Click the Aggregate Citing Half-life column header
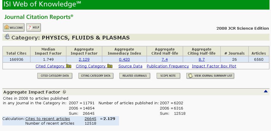This screenshot has height=131, width=271. coord(202,51)
